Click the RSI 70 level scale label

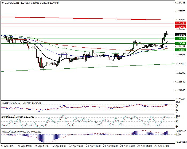coord(177,105)
